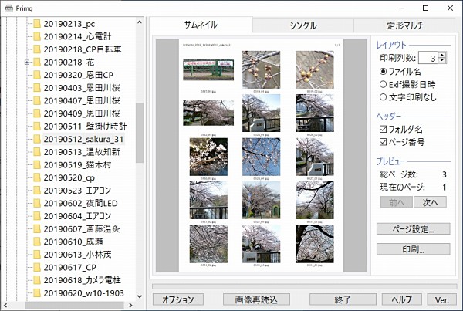
Task: Increase 印刷列数 with up spinner arrow
Action: point(441,55)
